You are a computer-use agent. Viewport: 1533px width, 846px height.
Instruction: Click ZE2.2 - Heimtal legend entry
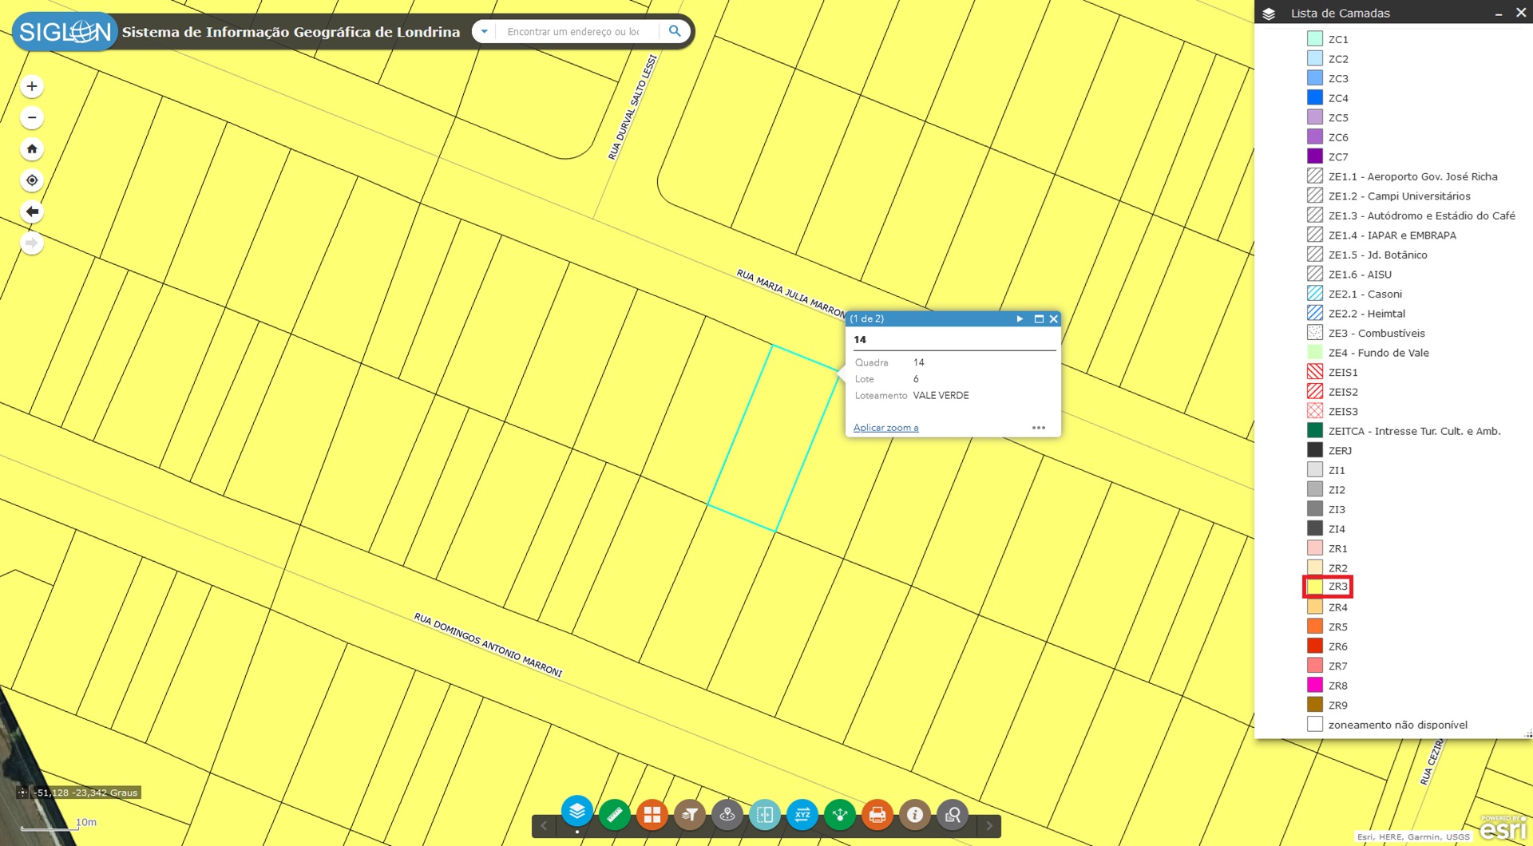point(1366,314)
